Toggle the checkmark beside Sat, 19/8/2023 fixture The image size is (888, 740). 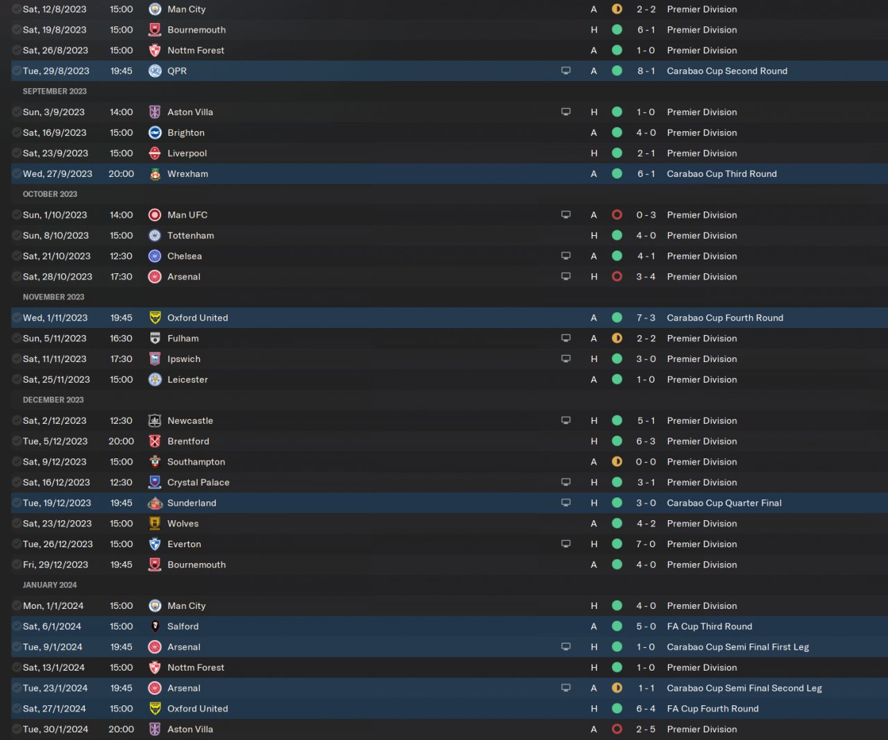(17, 30)
